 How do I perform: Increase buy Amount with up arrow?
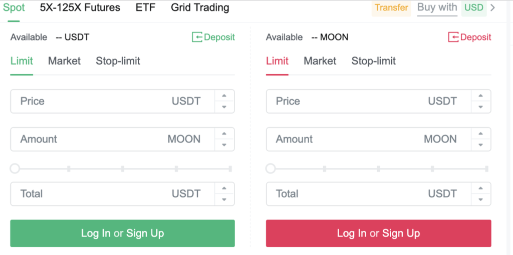pyautogui.click(x=224, y=133)
